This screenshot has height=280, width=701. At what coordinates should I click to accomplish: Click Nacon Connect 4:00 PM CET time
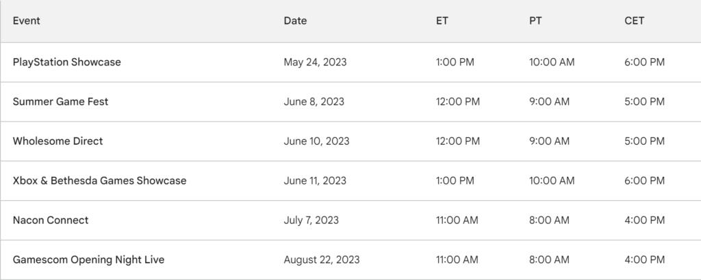click(x=644, y=221)
